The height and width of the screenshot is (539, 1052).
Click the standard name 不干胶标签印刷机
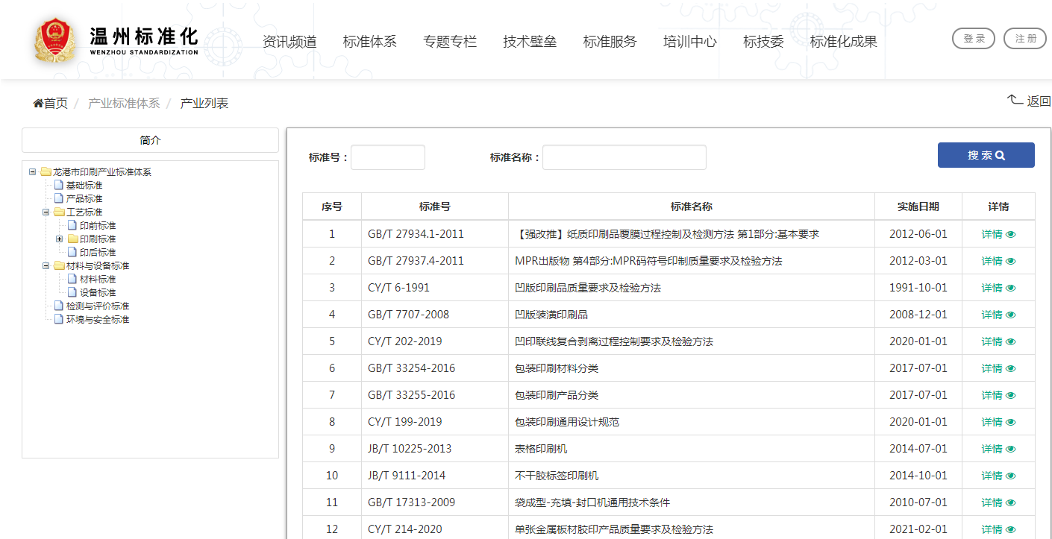click(557, 476)
